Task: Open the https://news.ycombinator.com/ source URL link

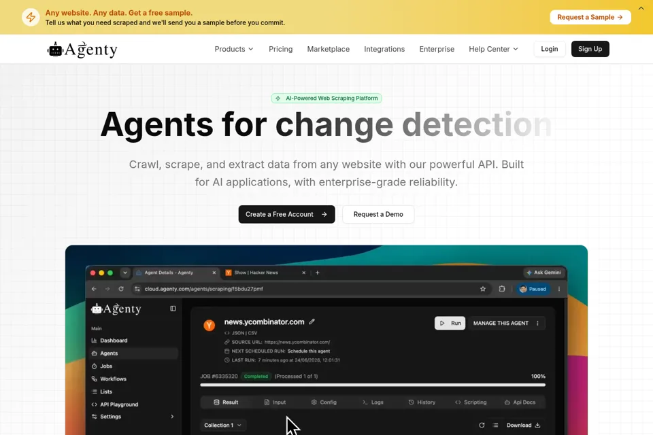Action: tap(297, 342)
